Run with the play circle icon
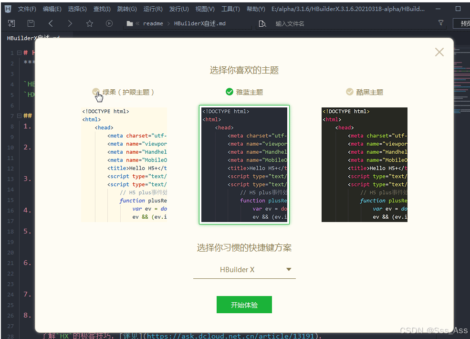 [109, 23]
